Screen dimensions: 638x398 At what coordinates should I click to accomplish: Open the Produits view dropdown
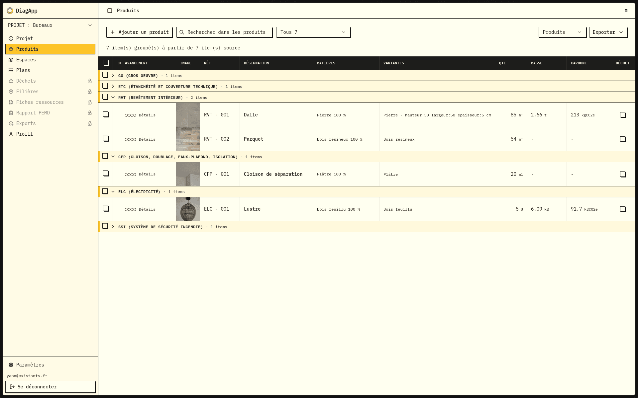click(562, 32)
